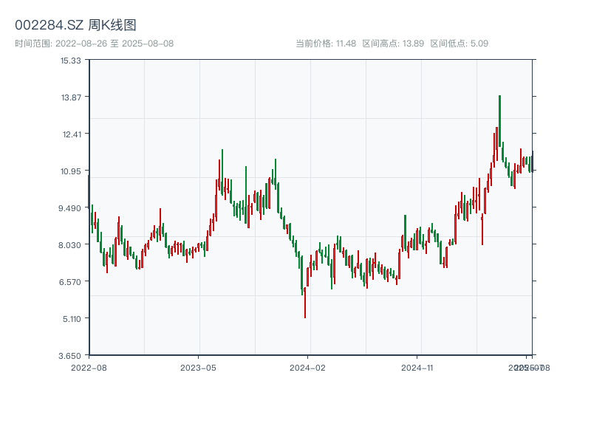The height and width of the screenshot is (443, 591).
Task: Click the tallest green candle at the 13.89 peak
Action: pos(500,121)
